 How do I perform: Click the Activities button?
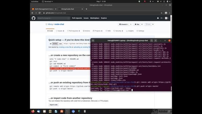coord(35,2)
